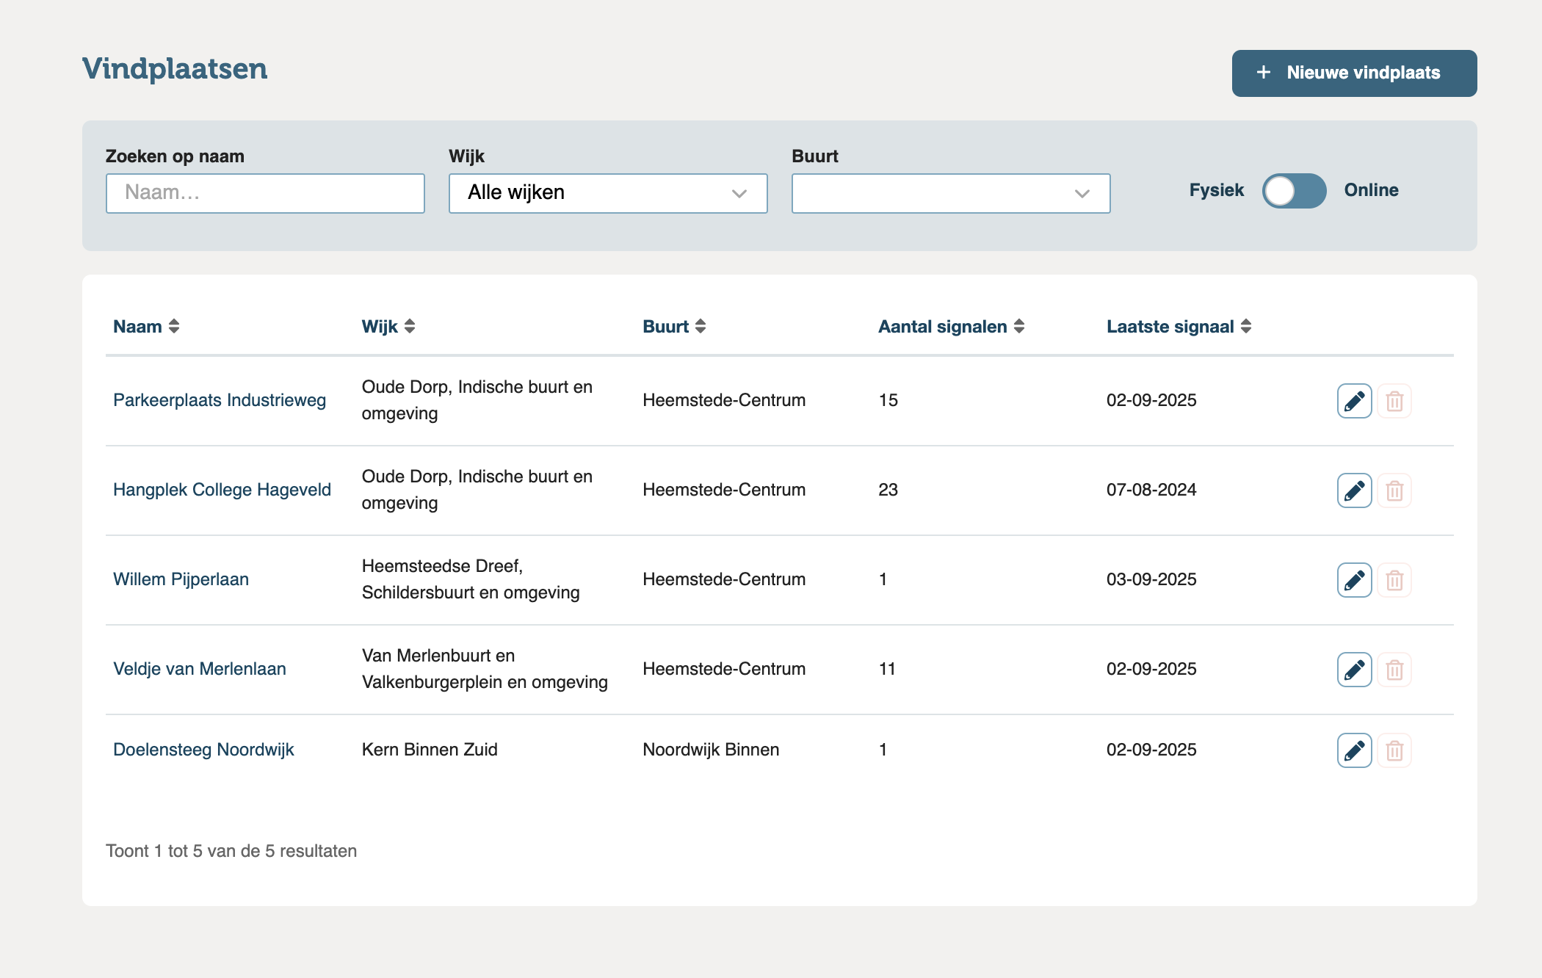Delete the Veldje van Merlenlaan entry
Screen dimensions: 1542x978
pyautogui.click(x=1394, y=670)
